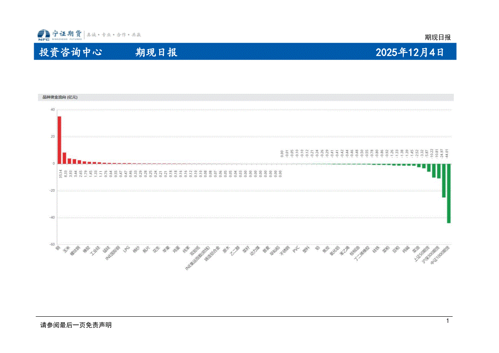Click page number 1 in footer
This screenshot has height=353, width=499.
coord(447,321)
